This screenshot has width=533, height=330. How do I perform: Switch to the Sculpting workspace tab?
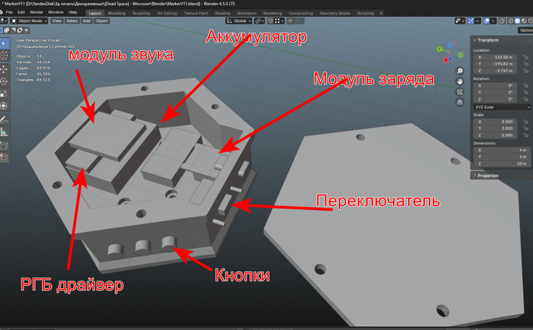tap(142, 13)
